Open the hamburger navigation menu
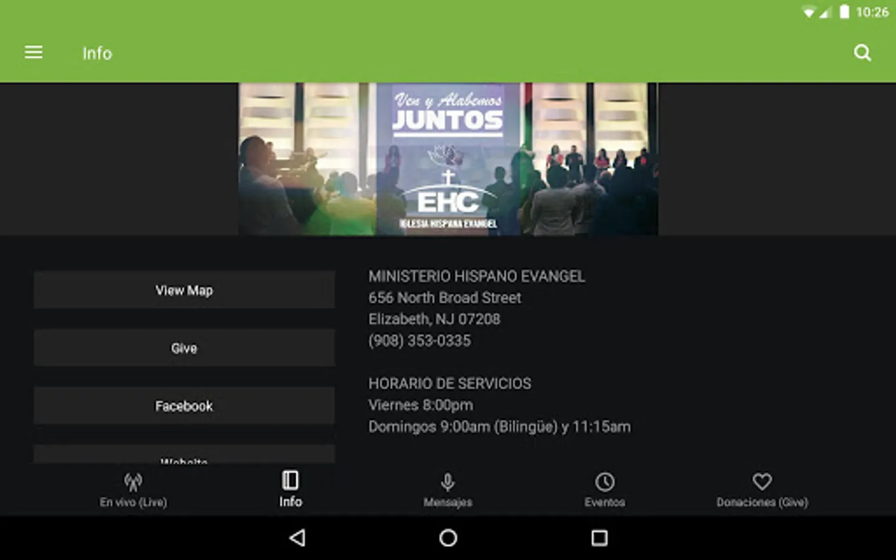This screenshot has width=896, height=560. pos(34,53)
